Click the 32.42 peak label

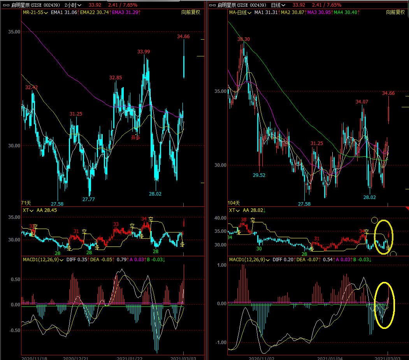click(x=31, y=87)
